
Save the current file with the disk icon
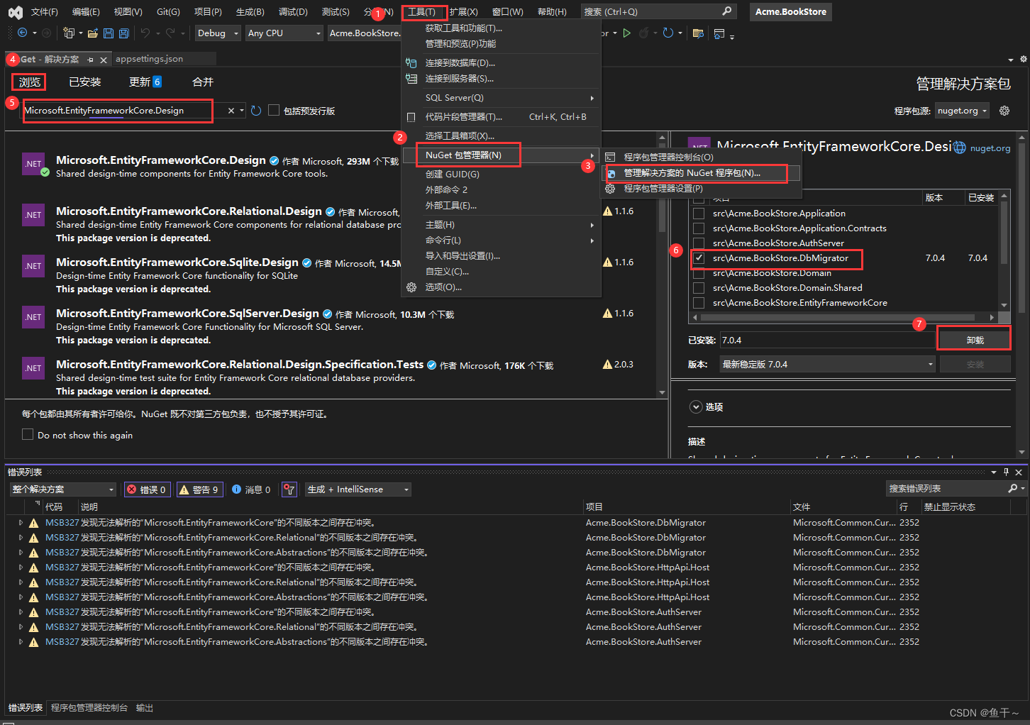coord(109,33)
